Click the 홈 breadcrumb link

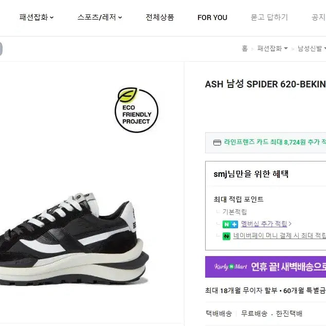[245, 49]
